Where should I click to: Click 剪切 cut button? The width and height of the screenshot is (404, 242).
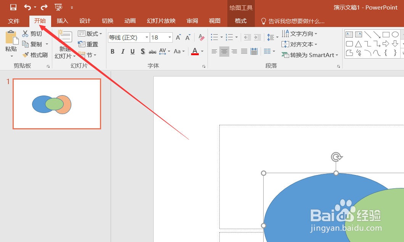32,33
